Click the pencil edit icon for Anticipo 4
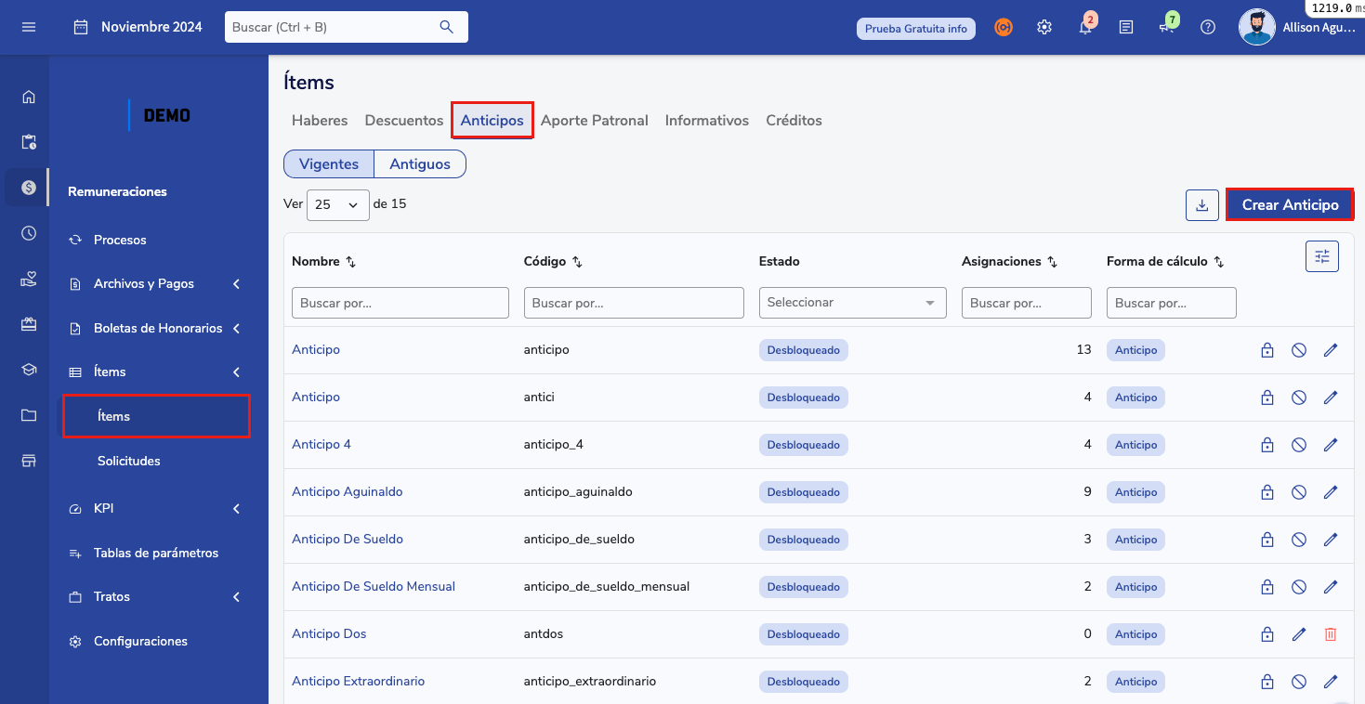Screen dimensions: 1365x704 (x=1330, y=445)
